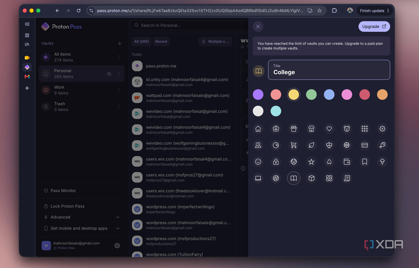Select the basketball vault icon
This screenshot has width=419, height=268.
point(347,145)
